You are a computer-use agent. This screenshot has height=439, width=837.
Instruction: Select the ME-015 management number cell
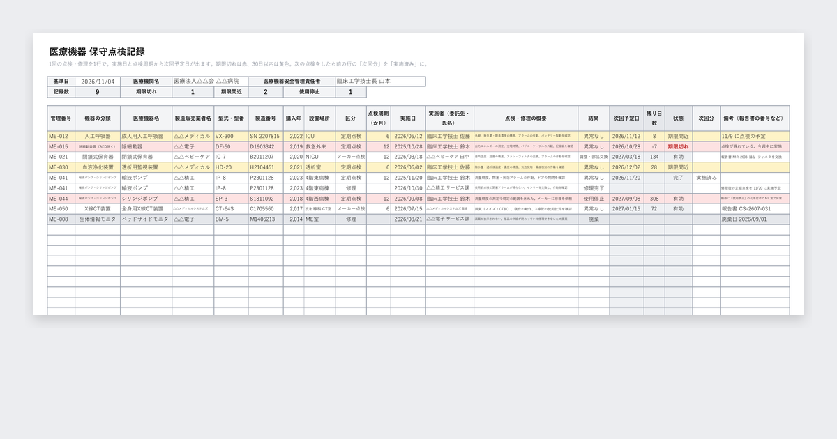(x=61, y=147)
